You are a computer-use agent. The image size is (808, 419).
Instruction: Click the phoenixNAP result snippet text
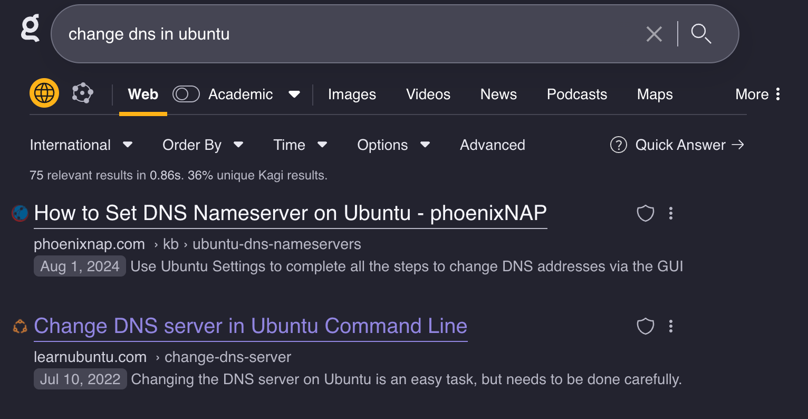click(407, 266)
